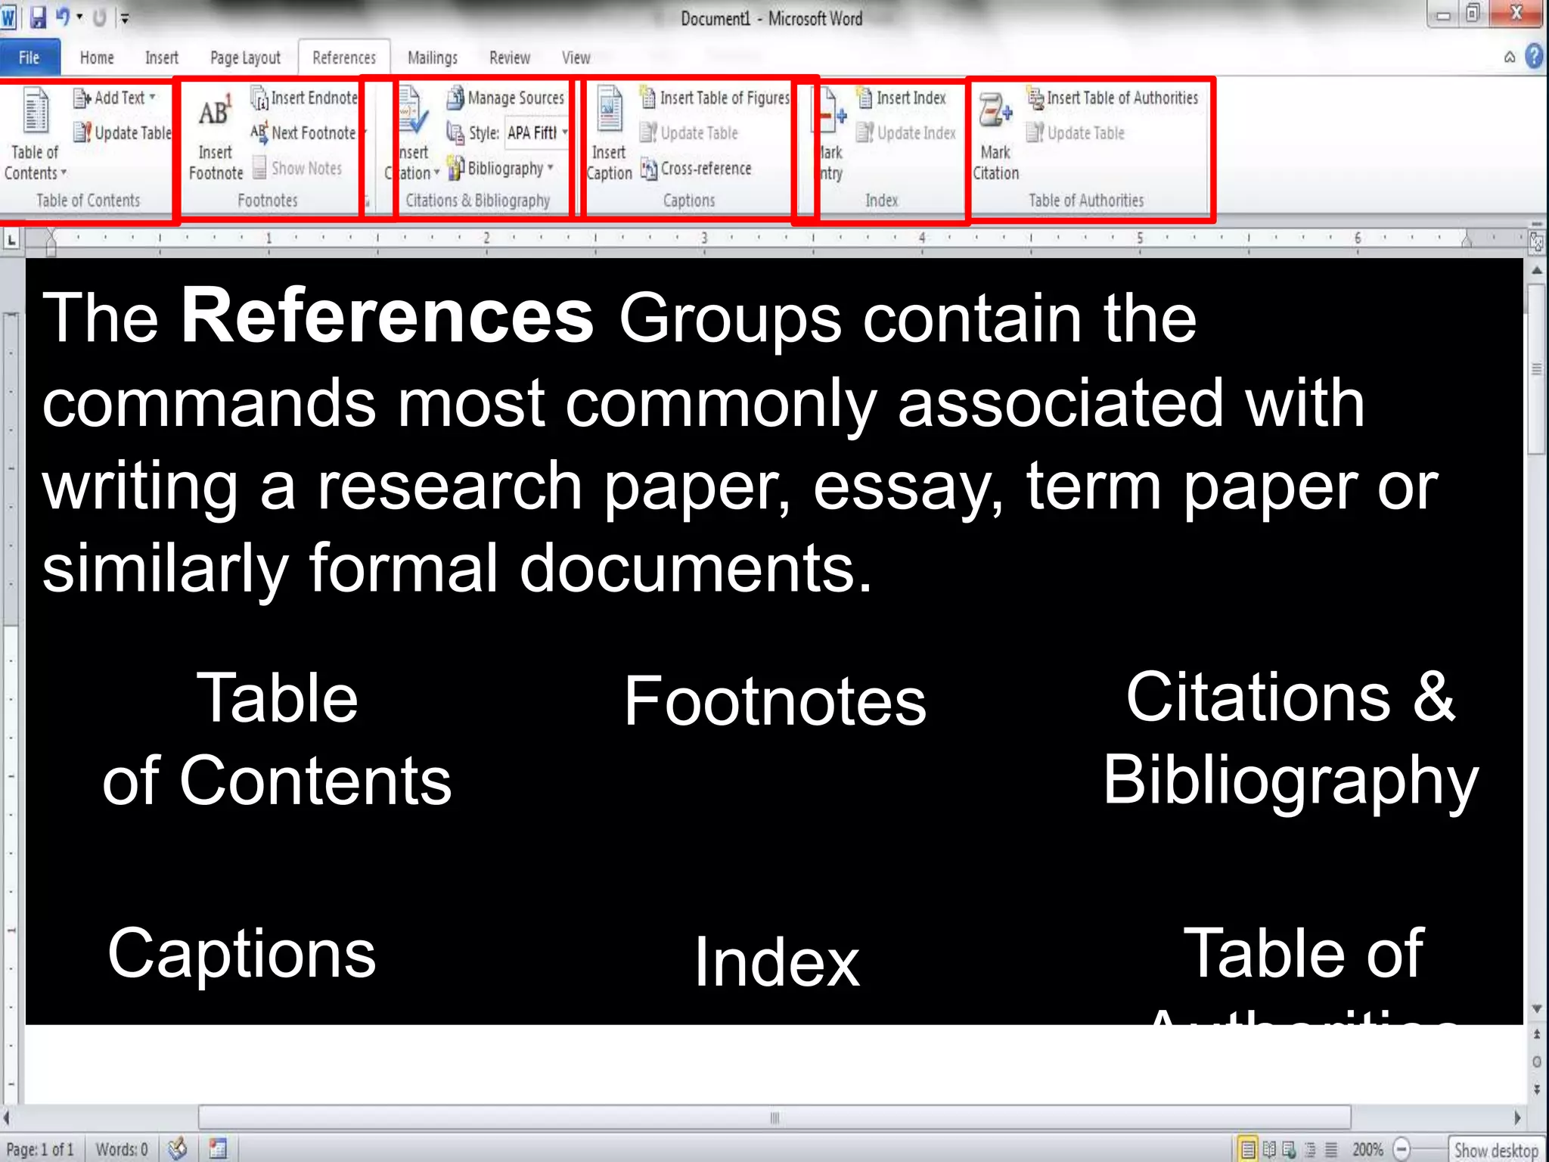Click Update Table in Captions group

(689, 133)
